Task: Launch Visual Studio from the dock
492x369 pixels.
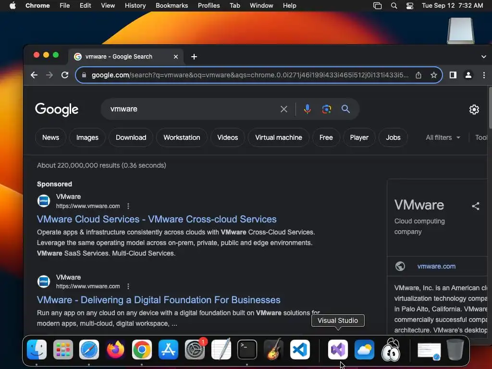Action: tap(338, 350)
